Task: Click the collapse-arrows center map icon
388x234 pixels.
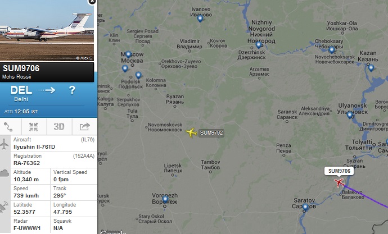Action: (x=34, y=127)
